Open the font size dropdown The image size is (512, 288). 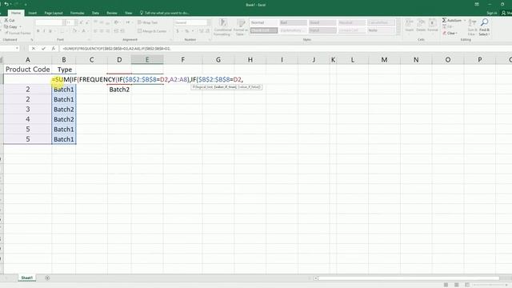[x=75, y=22]
